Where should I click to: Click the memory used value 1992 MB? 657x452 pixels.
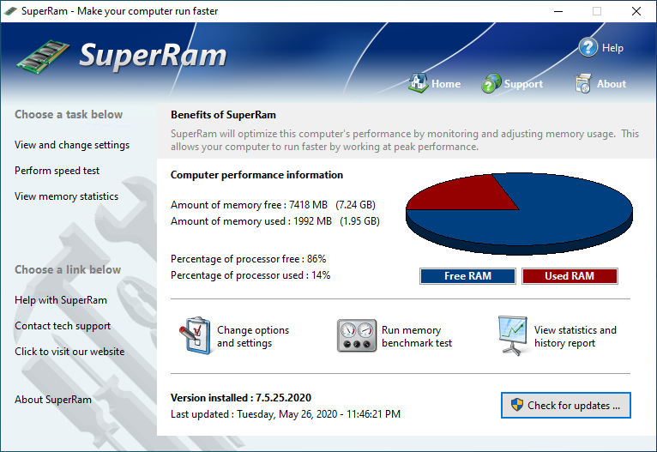pyautogui.click(x=312, y=221)
